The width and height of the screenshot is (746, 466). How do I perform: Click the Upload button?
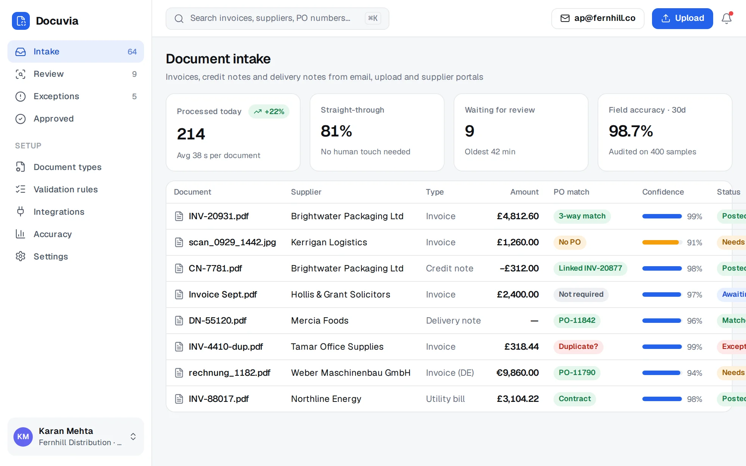pos(682,18)
